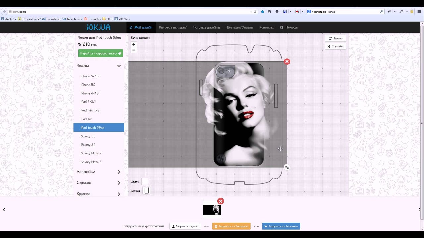Click Загрузить с диска upload button

(x=185, y=226)
